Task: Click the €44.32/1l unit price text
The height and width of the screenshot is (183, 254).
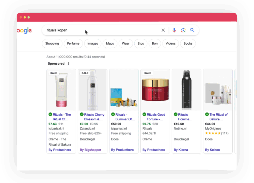Action: [x=149, y=133]
